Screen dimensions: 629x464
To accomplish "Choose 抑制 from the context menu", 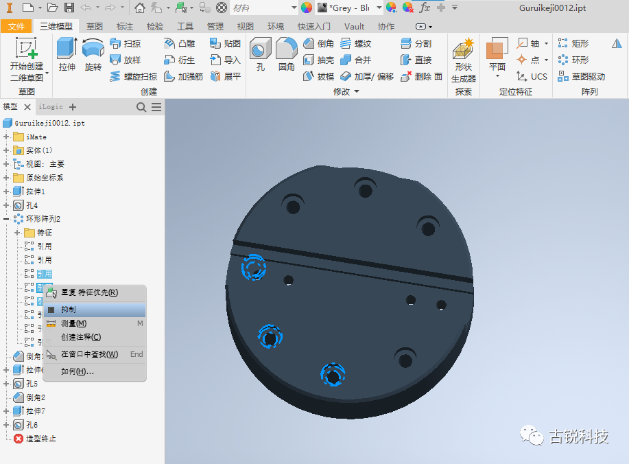I will (x=95, y=310).
